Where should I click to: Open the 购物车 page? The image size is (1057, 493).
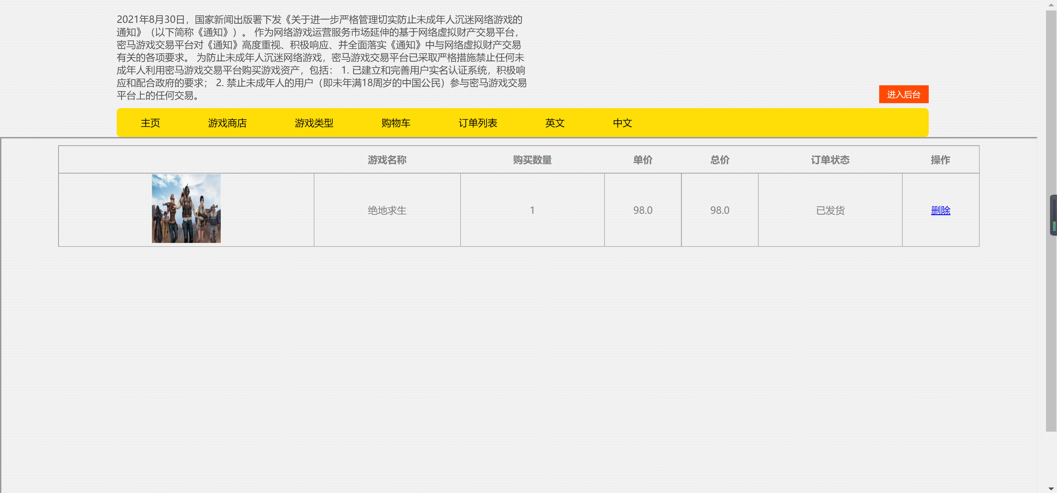click(x=396, y=123)
